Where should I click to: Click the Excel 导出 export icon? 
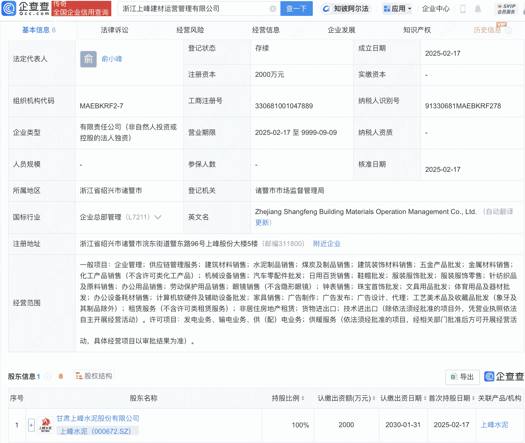(x=462, y=377)
